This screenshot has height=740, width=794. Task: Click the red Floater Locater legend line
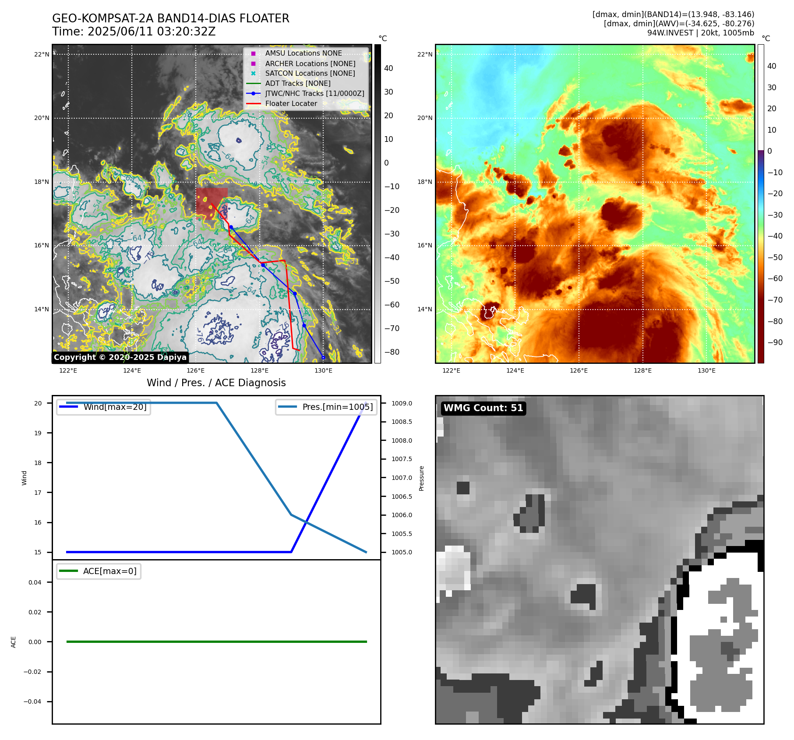[x=253, y=104]
